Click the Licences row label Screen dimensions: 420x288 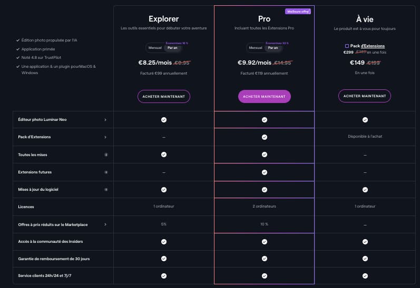26,207
